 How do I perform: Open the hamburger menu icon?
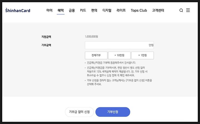point(188,10)
